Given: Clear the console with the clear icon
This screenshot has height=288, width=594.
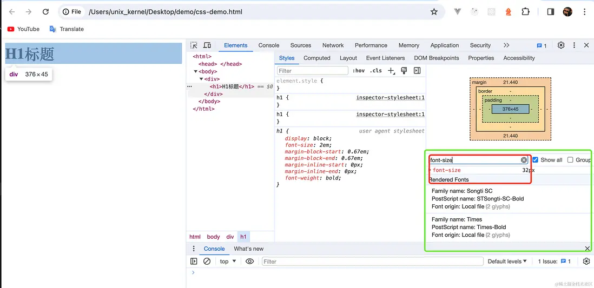Looking at the screenshot, I should (x=207, y=262).
